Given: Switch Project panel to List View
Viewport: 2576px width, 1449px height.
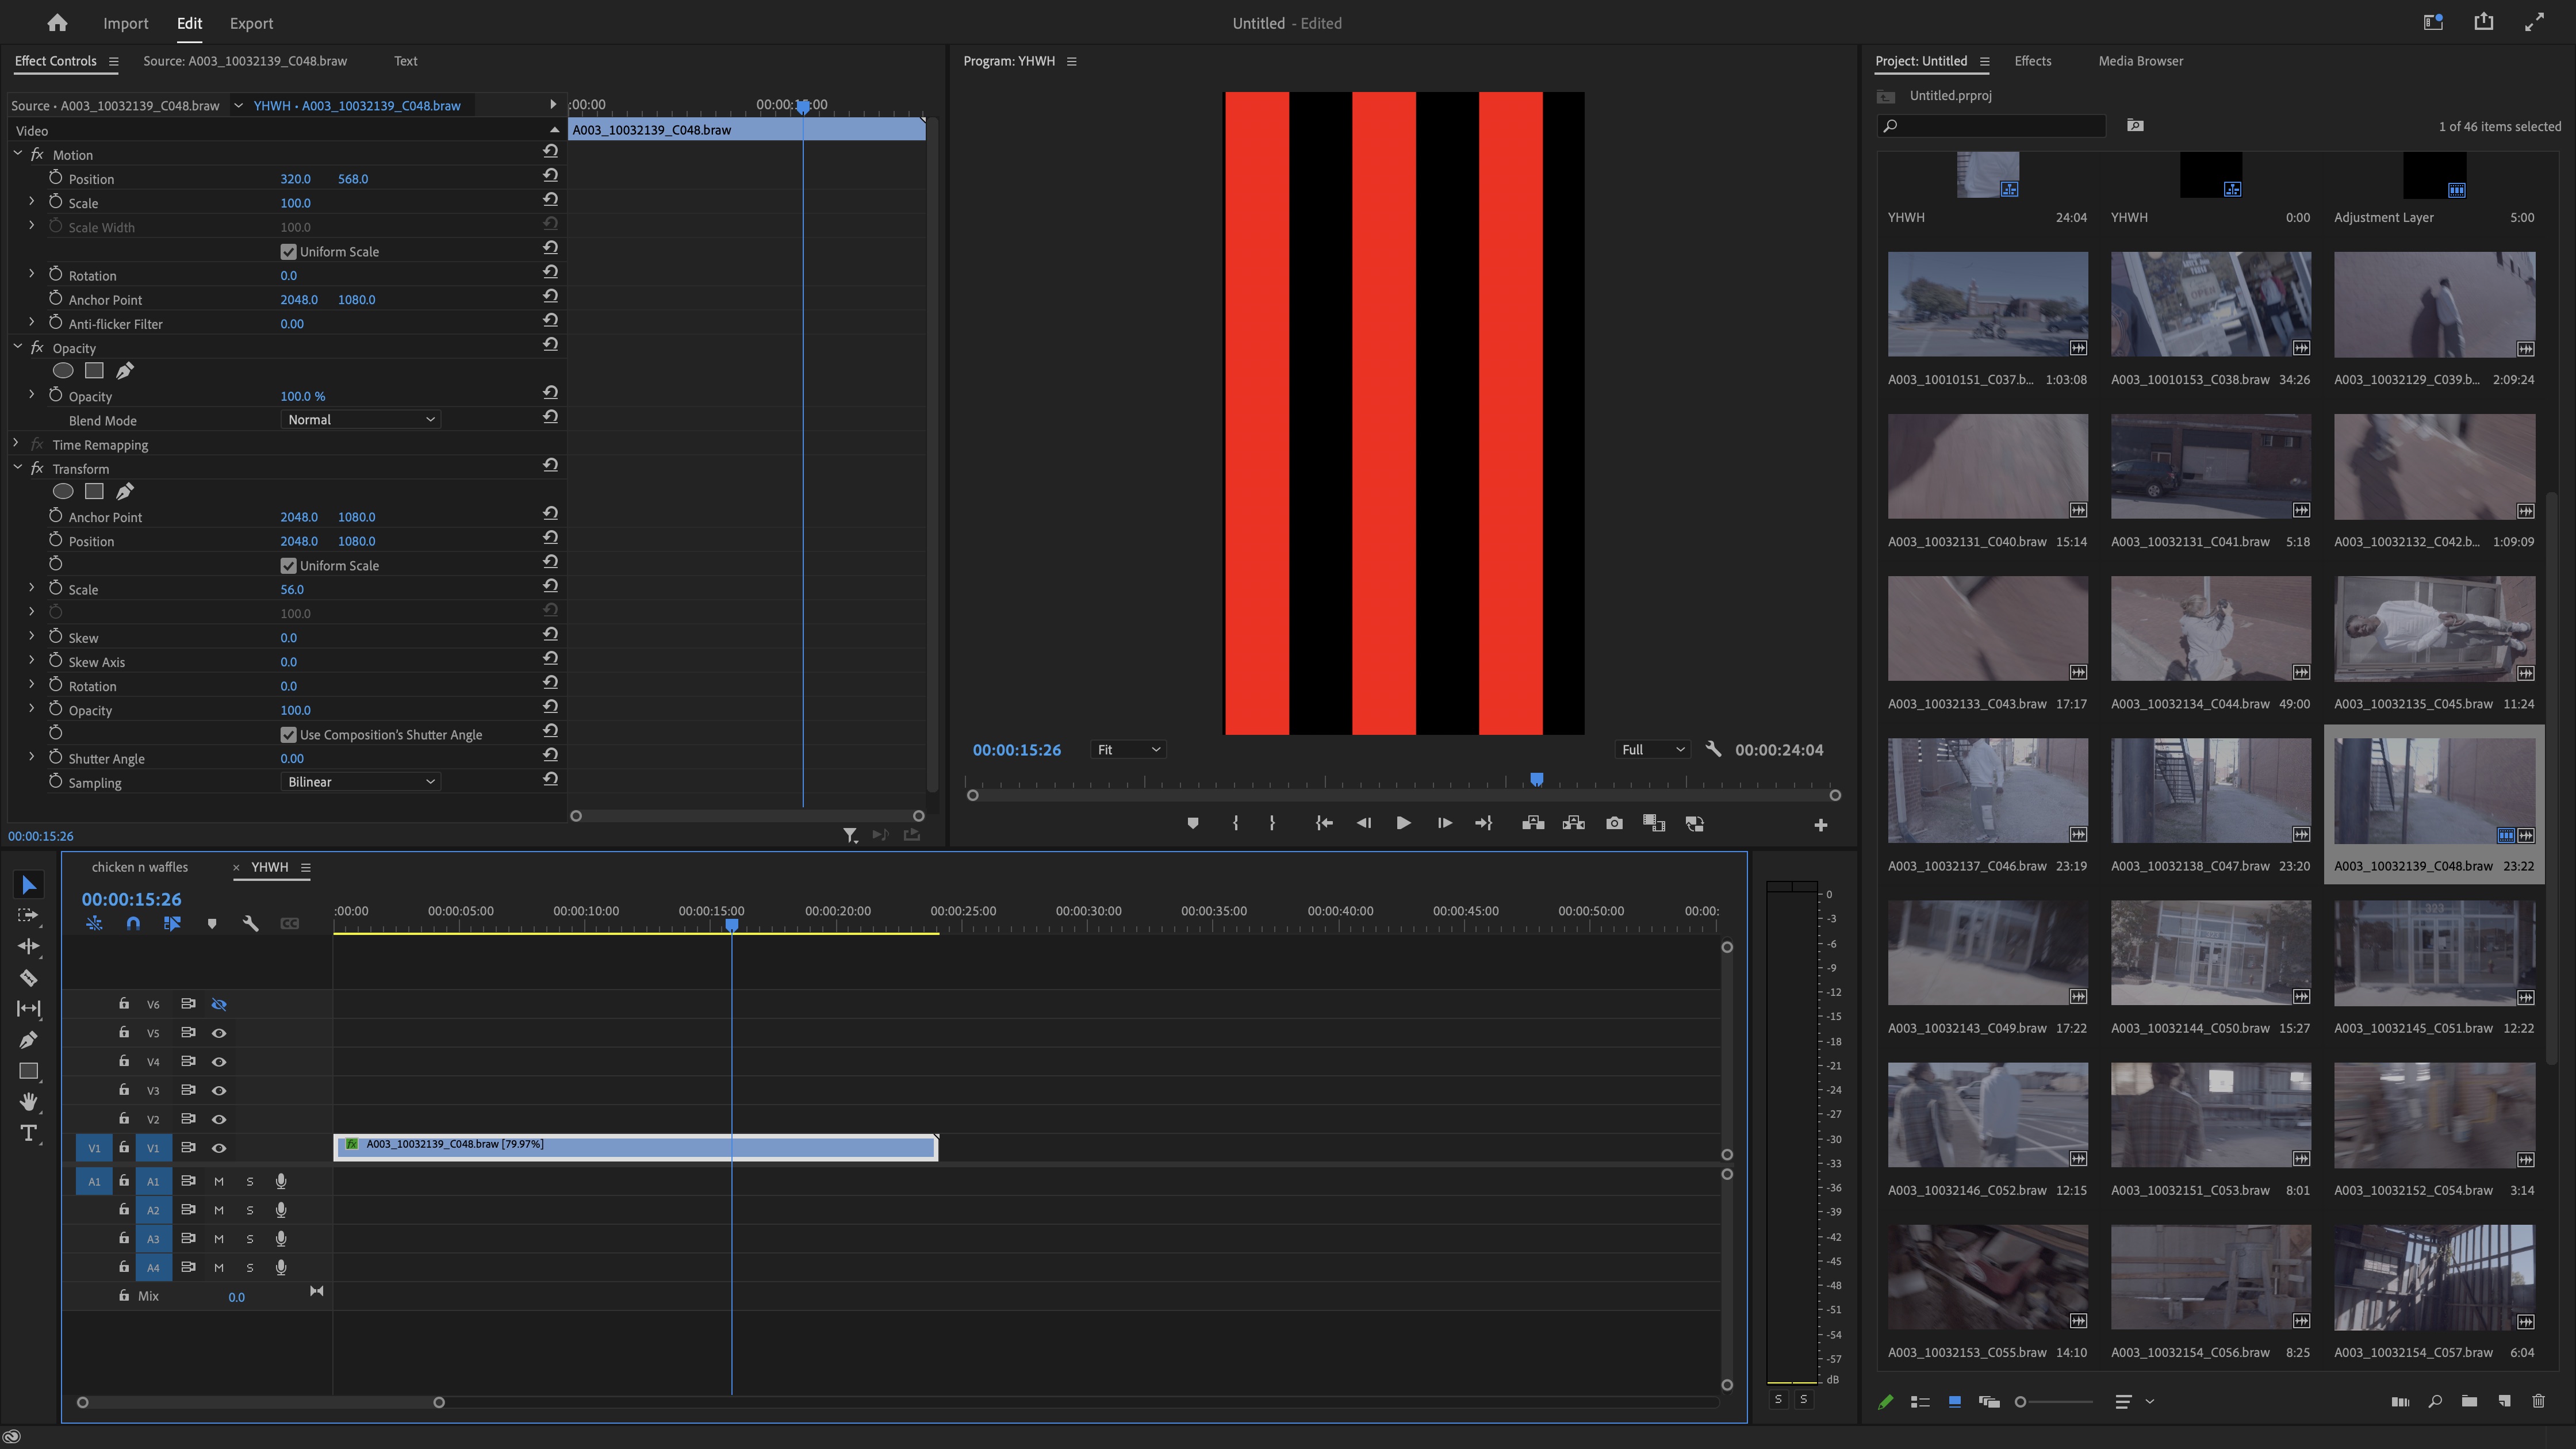Looking at the screenshot, I should pyautogui.click(x=1919, y=1401).
